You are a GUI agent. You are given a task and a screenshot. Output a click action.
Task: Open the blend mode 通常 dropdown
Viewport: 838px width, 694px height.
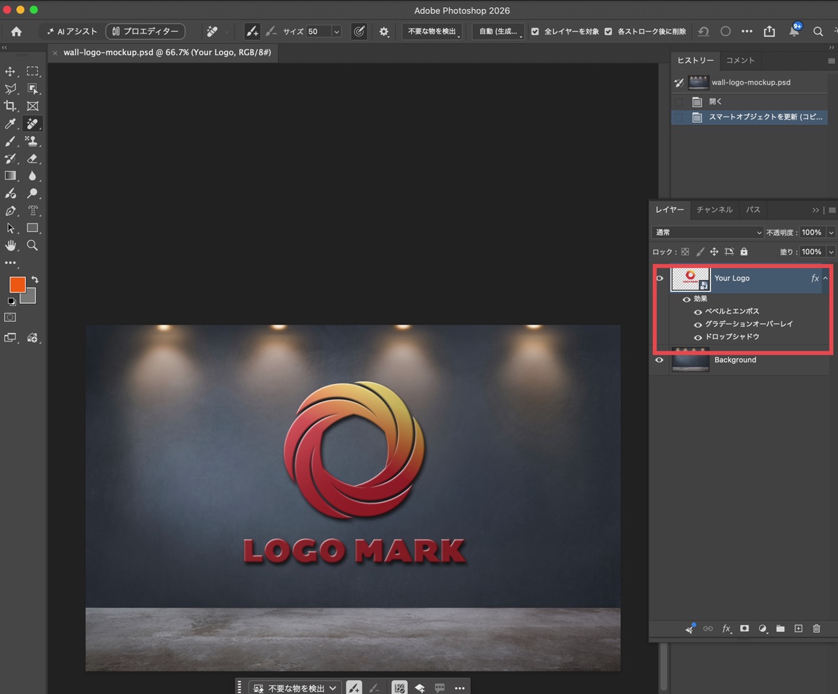click(707, 232)
